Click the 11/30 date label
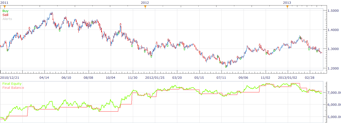The height and width of the screenshot is (123, 341). (133, 78)
